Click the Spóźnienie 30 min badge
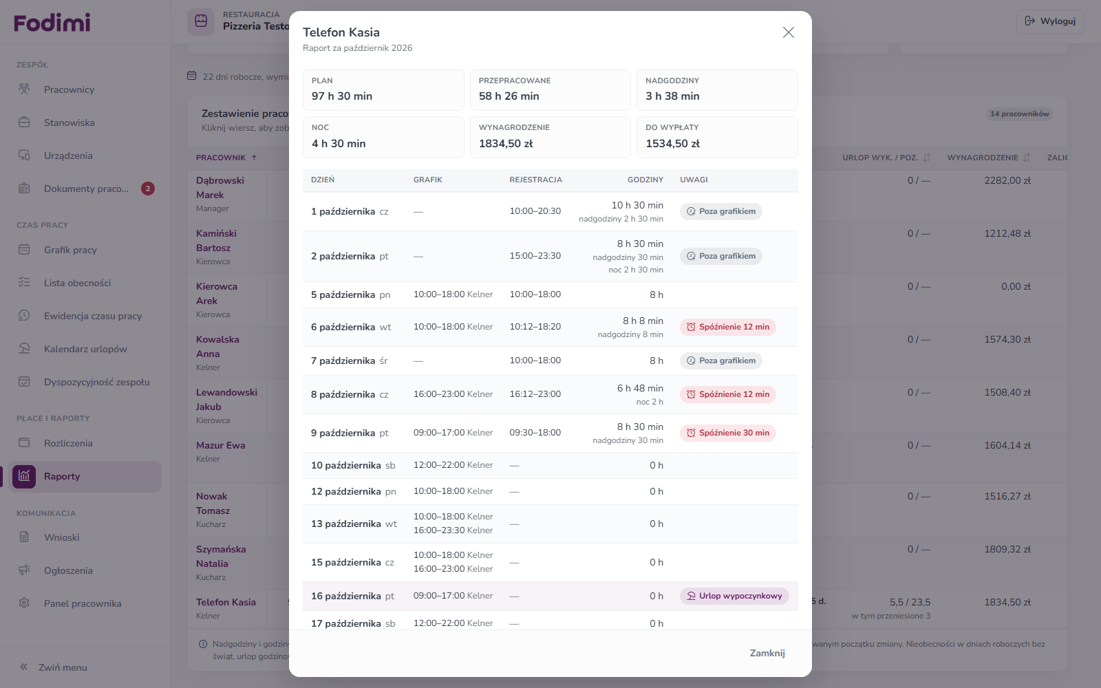Image resolution: width=1101 pixels, height=688 pixels. pyautogui.click(x=727, y=433)
